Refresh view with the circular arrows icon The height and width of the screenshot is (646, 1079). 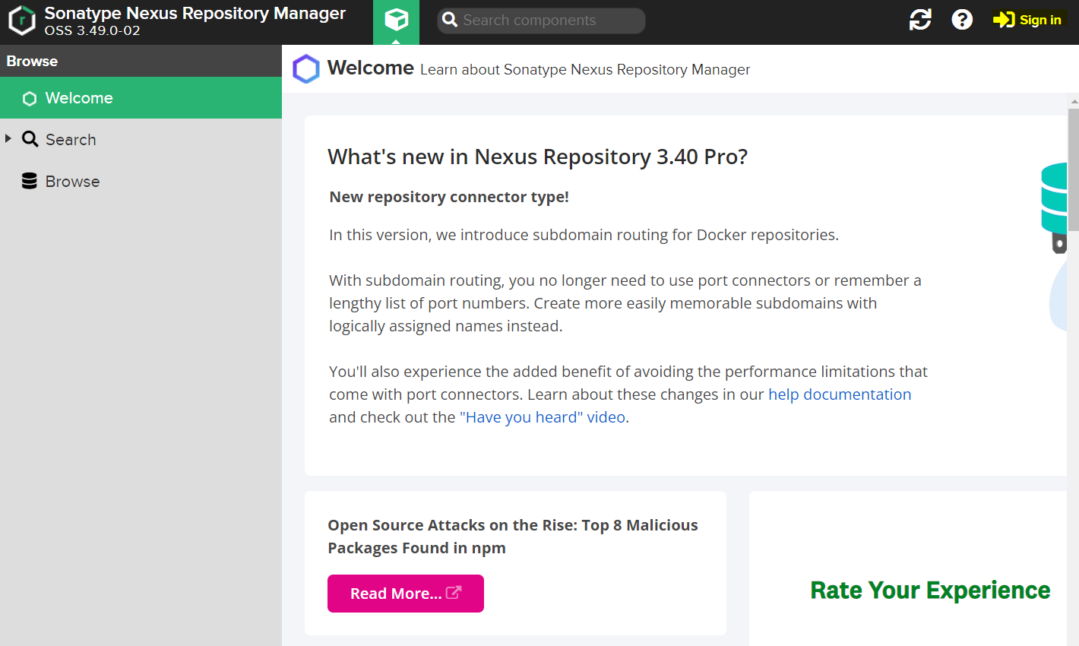(920, 20)
